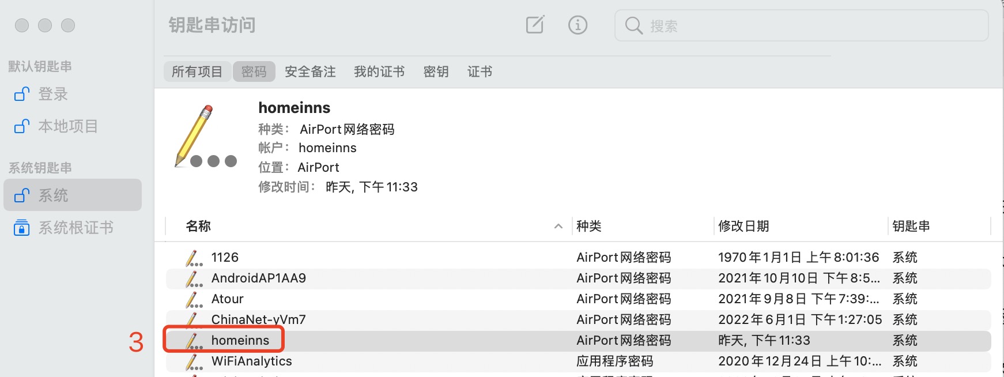The image size is (1004, 377).
Task: Toggle sort direction arrow in 名称 column
Action: [x=558, y=227]
